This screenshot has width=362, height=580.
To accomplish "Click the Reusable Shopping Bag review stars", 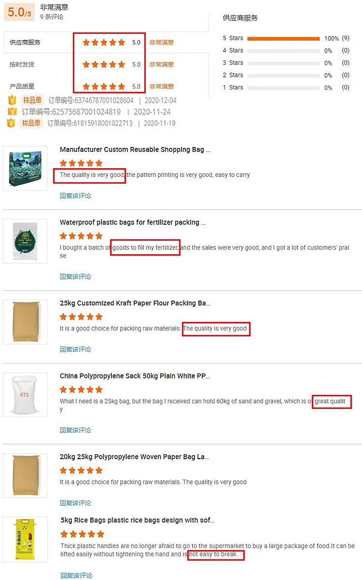I will [81, 163].
